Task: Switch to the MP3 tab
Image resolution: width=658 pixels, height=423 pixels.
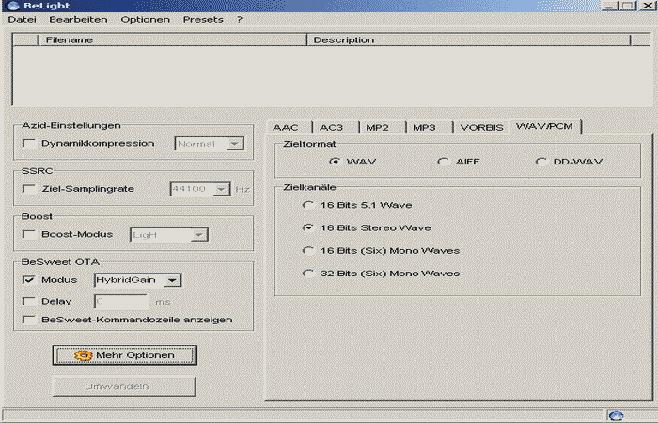Action: click(x=424, y=127)
